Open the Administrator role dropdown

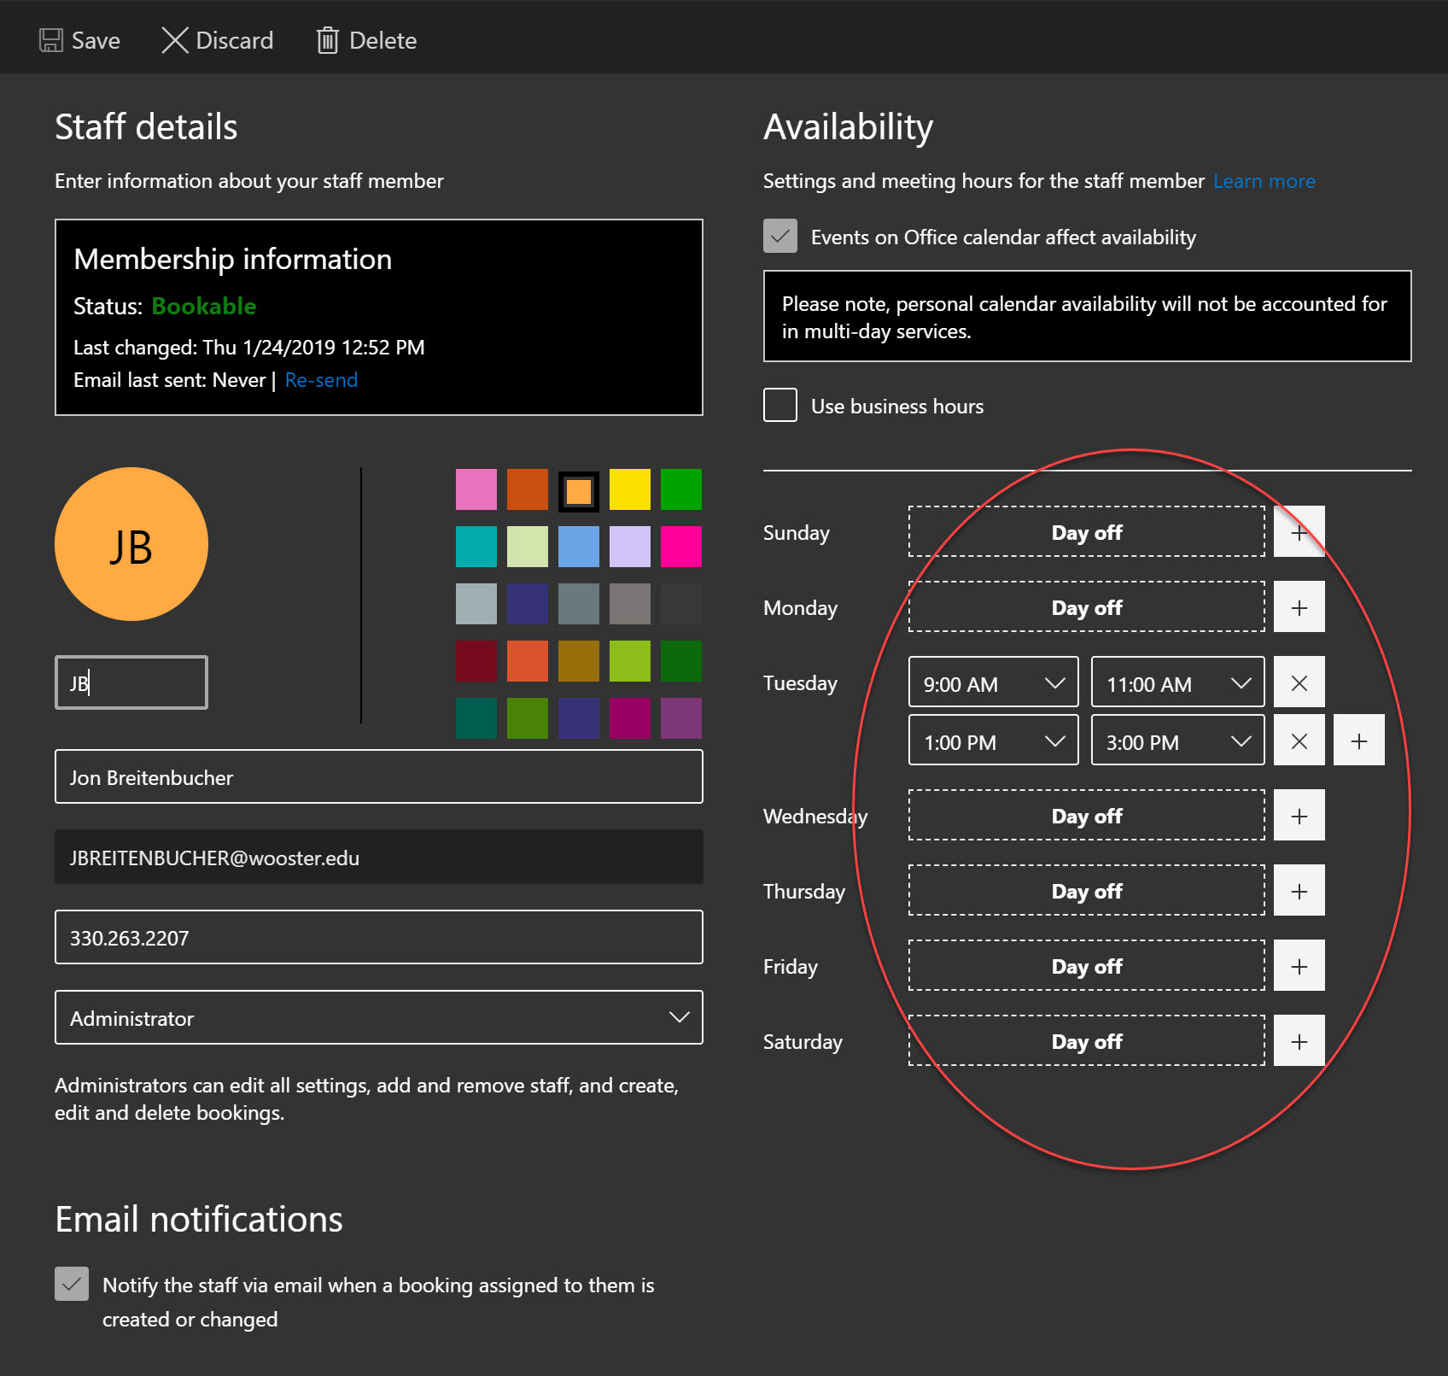click(378, 1017)
